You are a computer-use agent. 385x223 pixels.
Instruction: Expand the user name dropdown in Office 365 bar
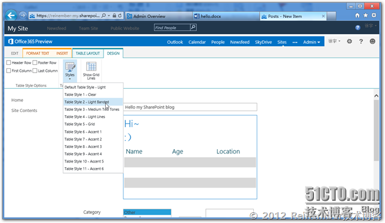pyautogui.click(x=334, y=41)
